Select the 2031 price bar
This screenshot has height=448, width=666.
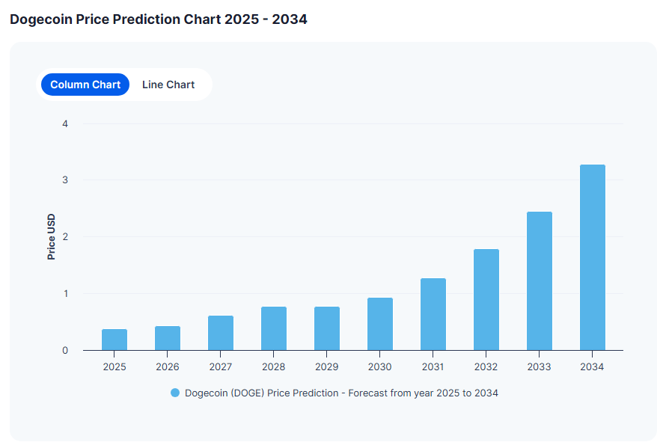point(433,314)
